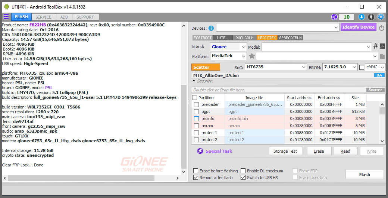Click the favorite star icon
The width and height of the screenshot is (388, 198).
click(x=252, y=56)
